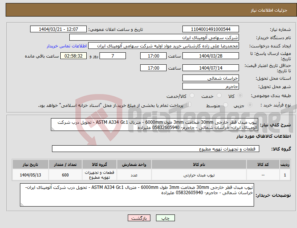This screenshot has width=297, height=228.
Task: Click the need number field 1104001491000544
Action: [x=210, y=29]
